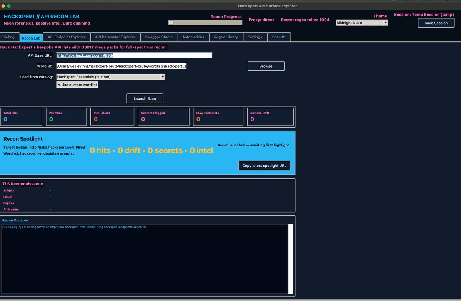Launch Scan button
Screen dimensions: 461x301
145,98
